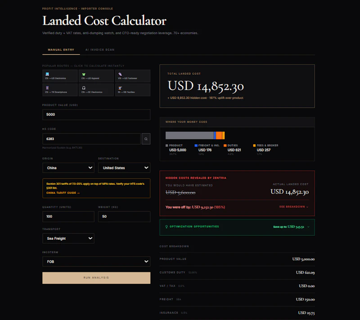Open the Incoterm dropdown showing FOB
360x320 pixels.
pyautogui.click(x=96, y=261)
